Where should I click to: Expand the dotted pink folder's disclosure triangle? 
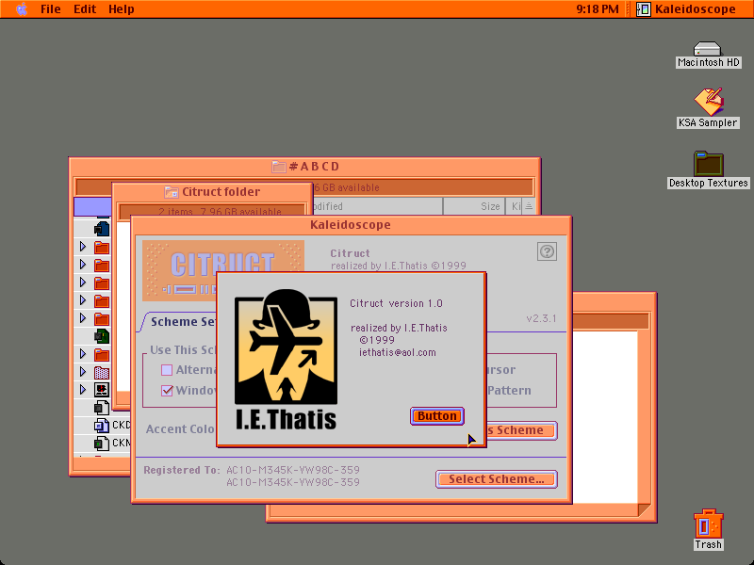tap(83, 372)
